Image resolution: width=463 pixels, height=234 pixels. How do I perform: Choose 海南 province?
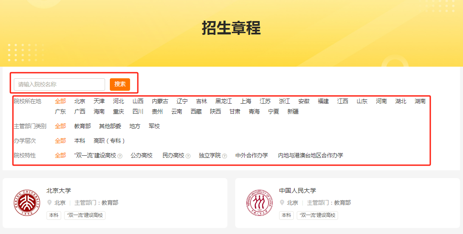pos(99,111)
